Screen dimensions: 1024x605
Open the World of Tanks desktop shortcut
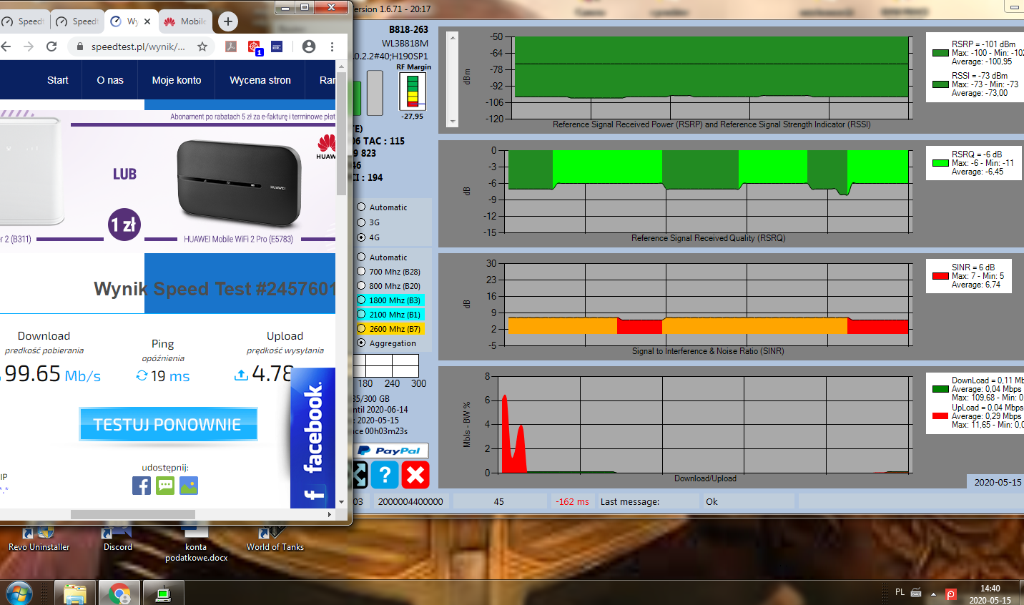tap(275, 539)
